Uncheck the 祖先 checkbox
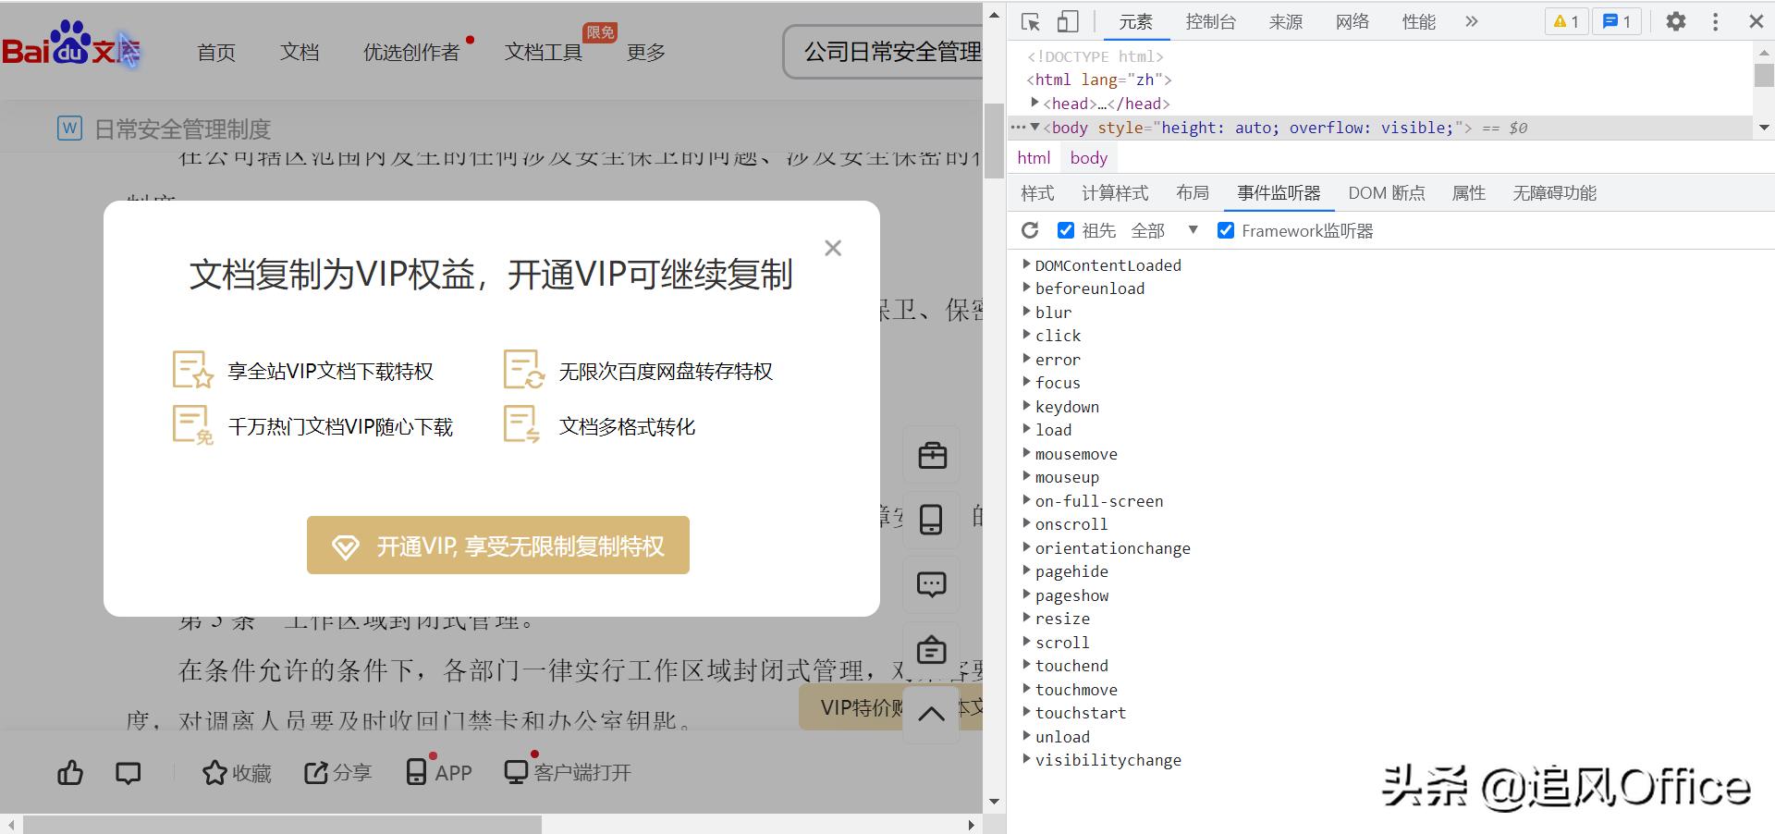1775x834 pixels. [1066, 229]
